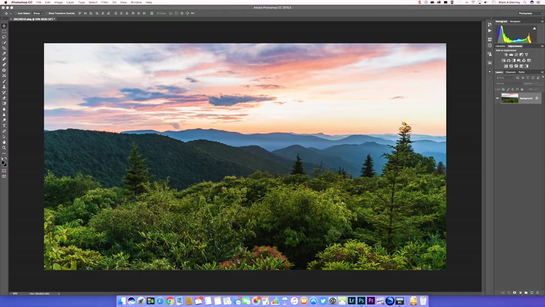Select the Eyedropper tool
Screen dimensions: 545x307
(4, 54)
